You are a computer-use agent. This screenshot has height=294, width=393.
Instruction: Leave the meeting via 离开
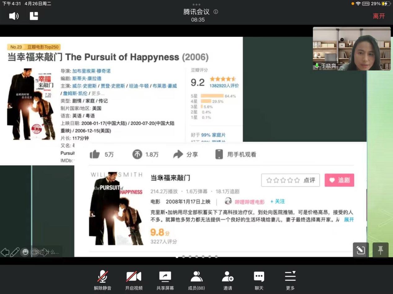click(x=379, y=16)
